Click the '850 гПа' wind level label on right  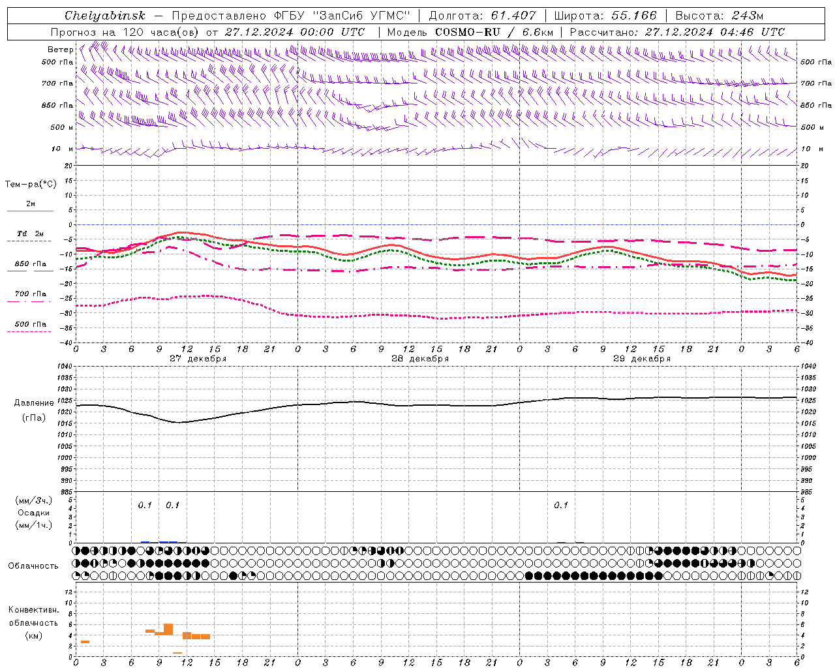tap(816, 105)
